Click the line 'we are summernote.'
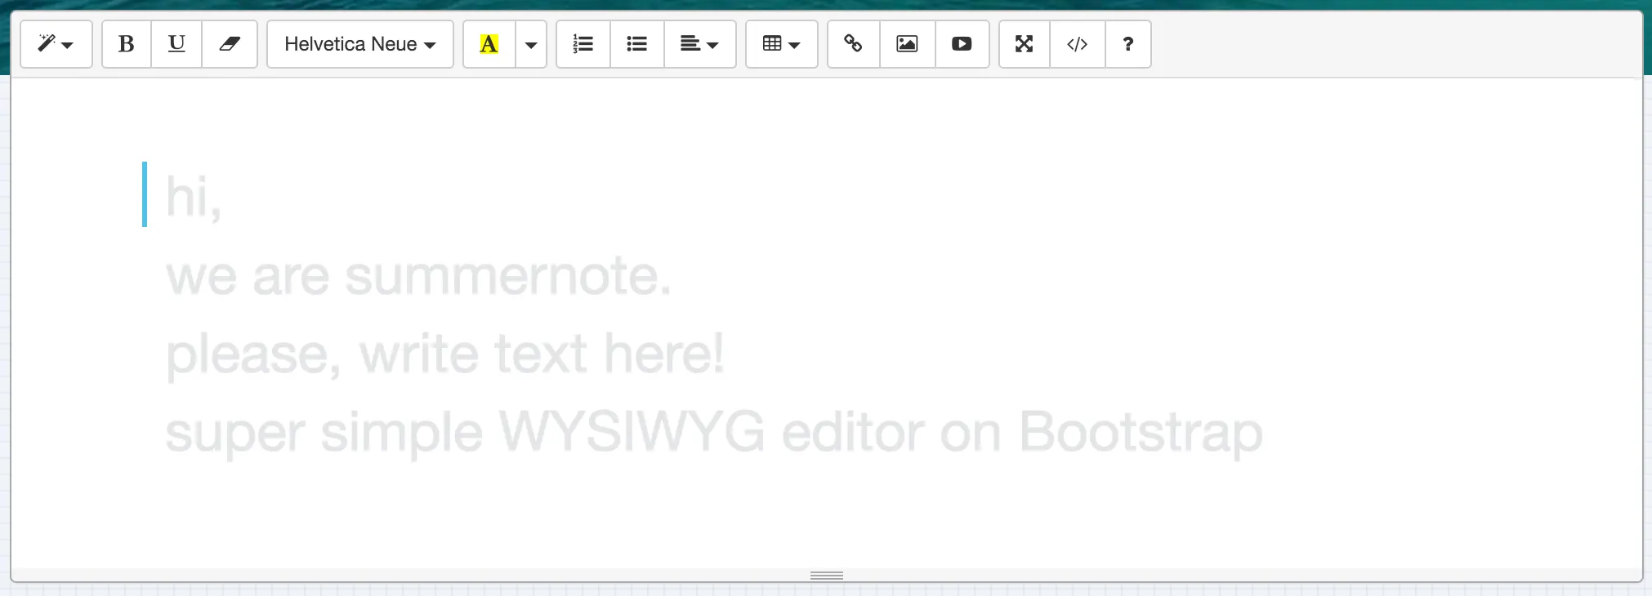 418,276
